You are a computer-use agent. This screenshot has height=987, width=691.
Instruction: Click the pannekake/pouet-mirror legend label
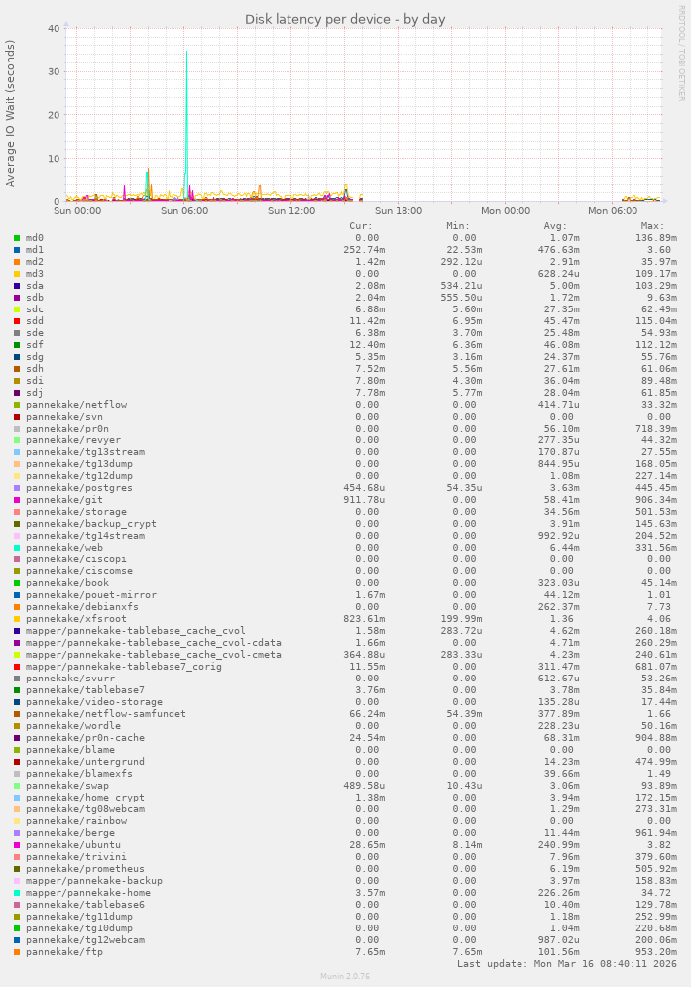pos(91,595)
